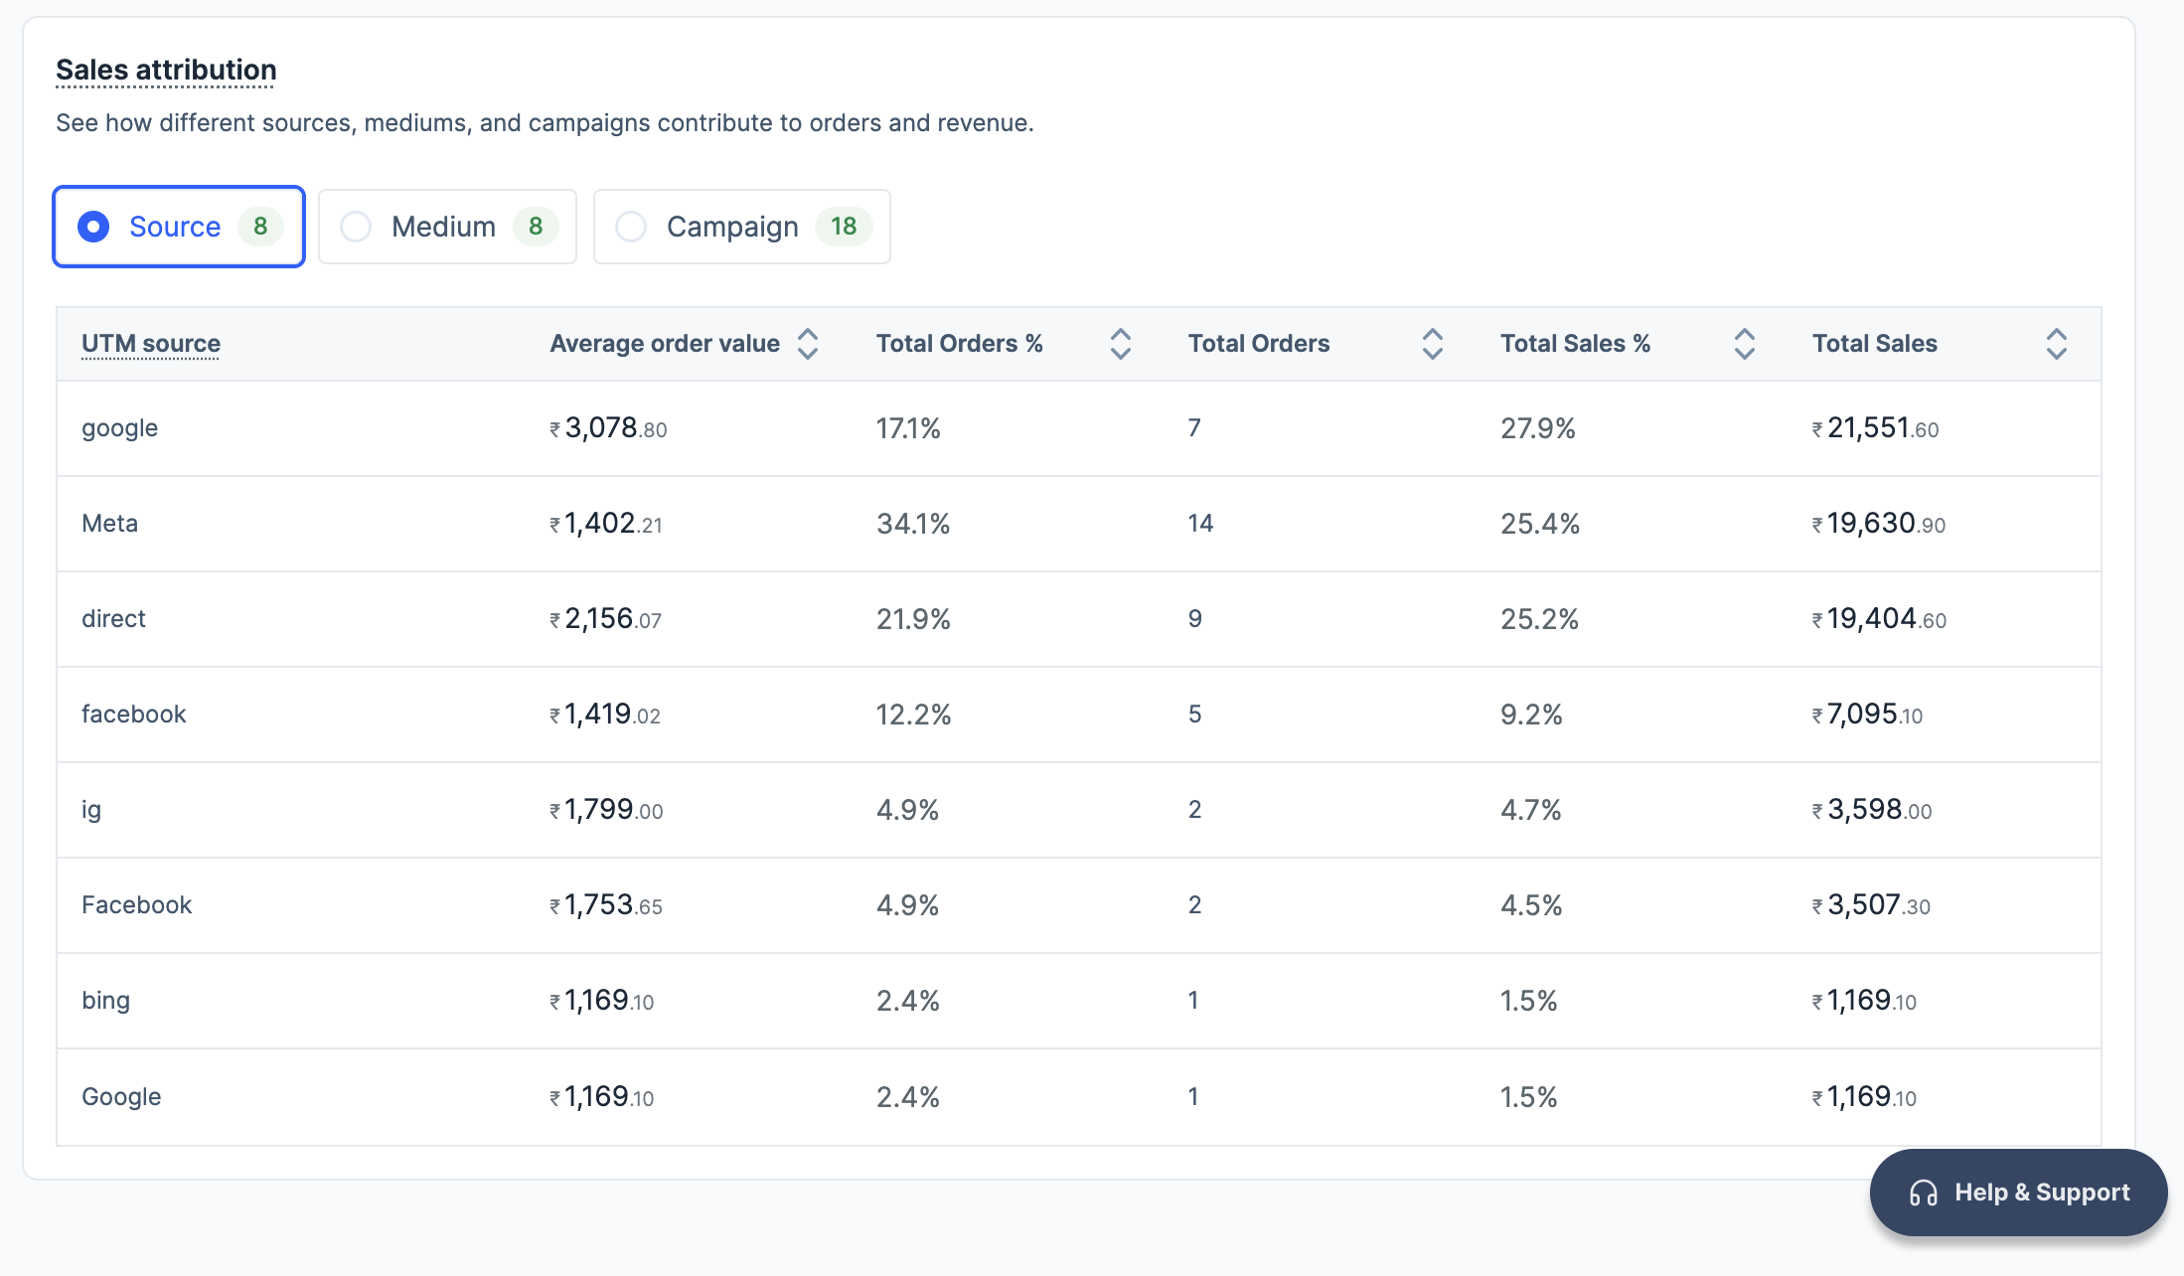
Task: Sort the Total Sales % column
Action: pyautogui.click(x=1744, y=343)
